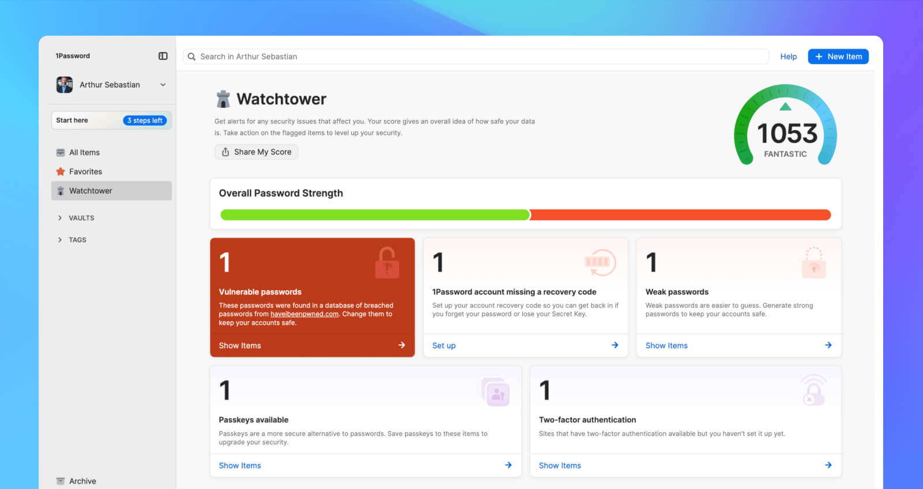The width and height of the screenshot is (923, 489).
Task: Click arrow on Weak passwords card
Action: [x=828, y=345]
